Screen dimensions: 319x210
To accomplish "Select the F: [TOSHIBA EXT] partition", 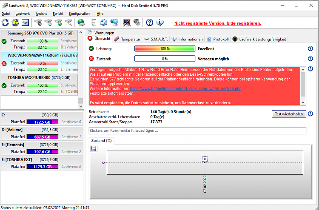I will pyautogui.click(x=42, y=163).
